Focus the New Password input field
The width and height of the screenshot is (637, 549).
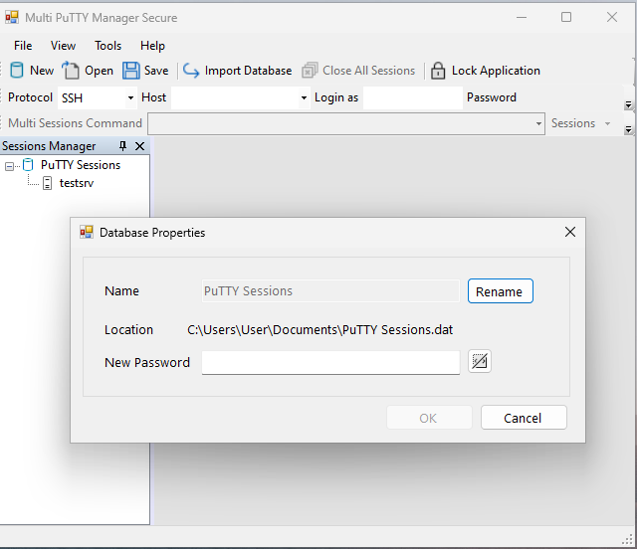(x=330, y=362)
